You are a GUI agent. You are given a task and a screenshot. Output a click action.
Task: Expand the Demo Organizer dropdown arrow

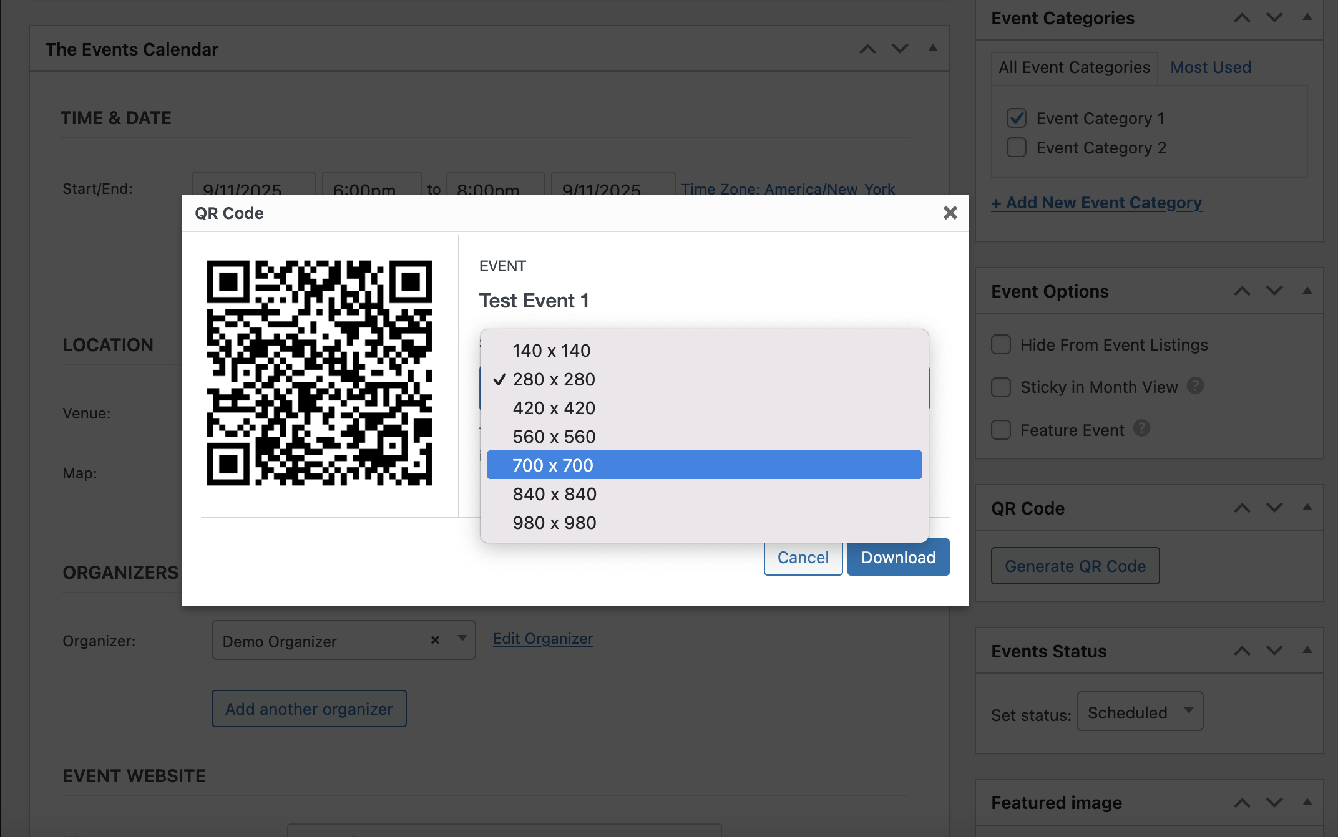[462, 639]
